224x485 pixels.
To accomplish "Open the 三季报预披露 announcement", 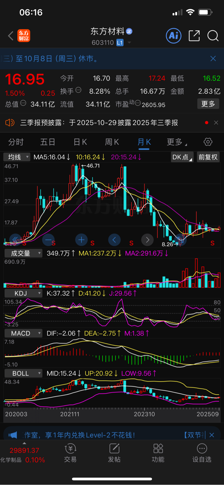I will 99,123.
